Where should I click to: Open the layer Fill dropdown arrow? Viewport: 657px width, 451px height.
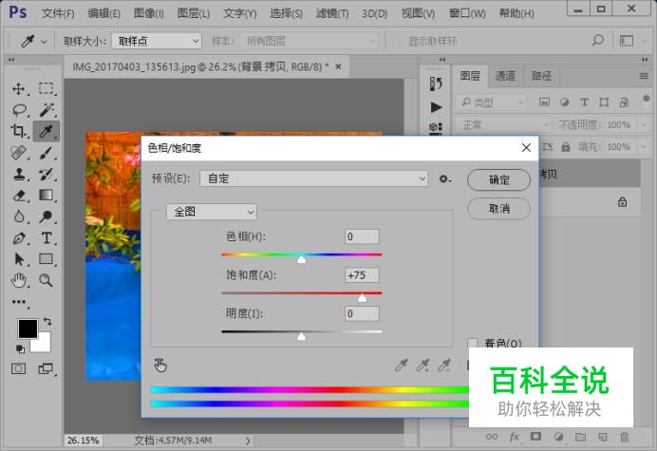coord(643,147)
